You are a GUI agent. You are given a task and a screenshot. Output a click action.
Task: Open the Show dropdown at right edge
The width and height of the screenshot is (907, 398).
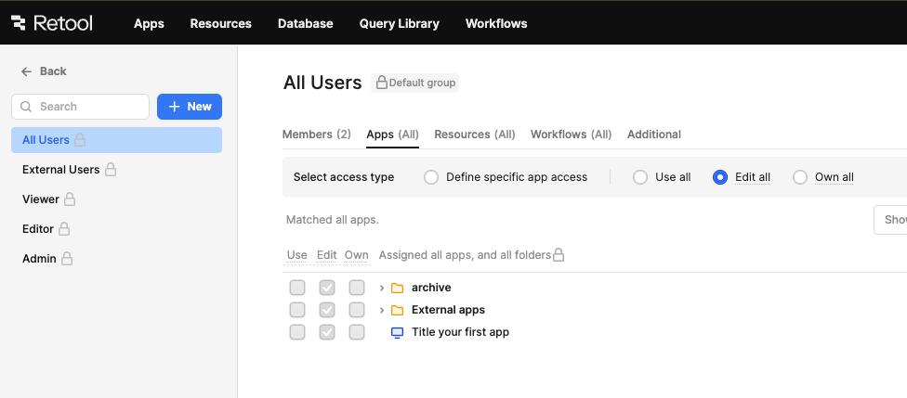(x=890, y=220)
